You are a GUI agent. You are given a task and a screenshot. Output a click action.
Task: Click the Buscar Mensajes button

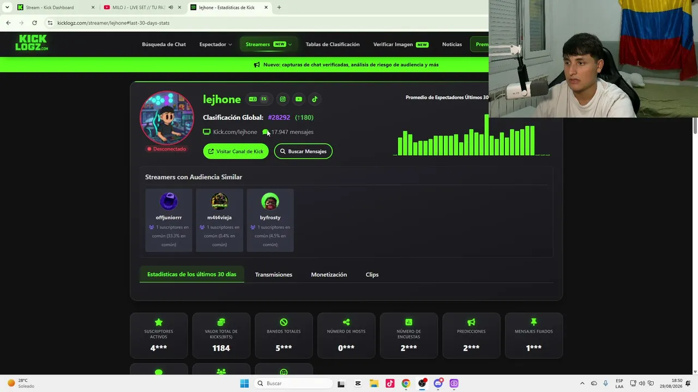click(303, 151)
